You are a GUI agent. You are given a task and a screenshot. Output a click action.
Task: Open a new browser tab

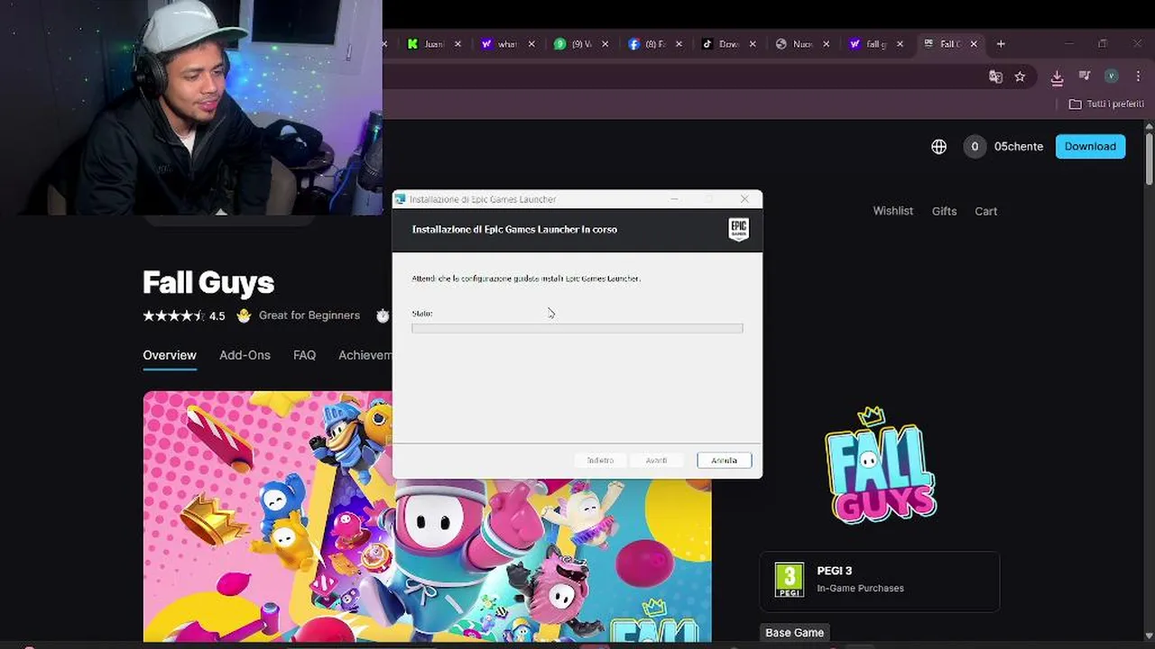pos(1001,44)
